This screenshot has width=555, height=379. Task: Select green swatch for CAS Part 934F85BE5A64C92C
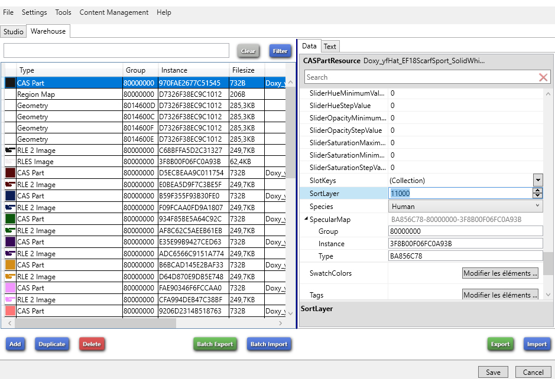tap(10, 218)
